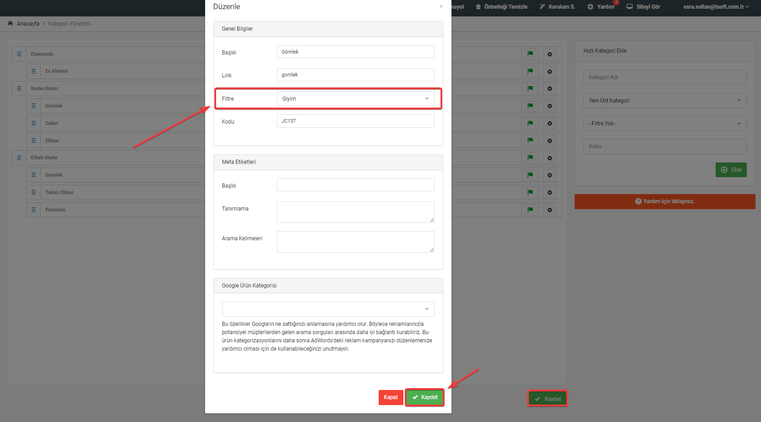This screenshot has height=422, width=761.
Task: Click the Kodu field containing JC137
Action: coord(355,121)
